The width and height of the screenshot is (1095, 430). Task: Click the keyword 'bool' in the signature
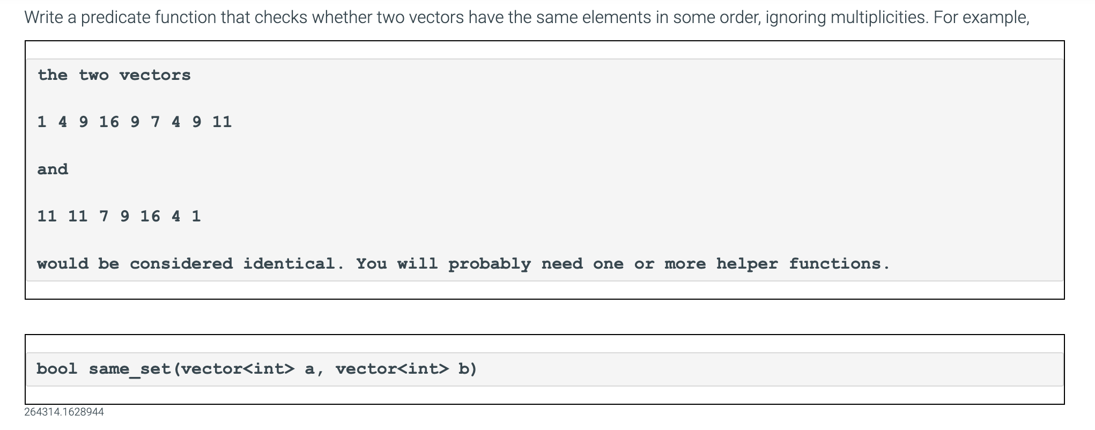[57, 369]
